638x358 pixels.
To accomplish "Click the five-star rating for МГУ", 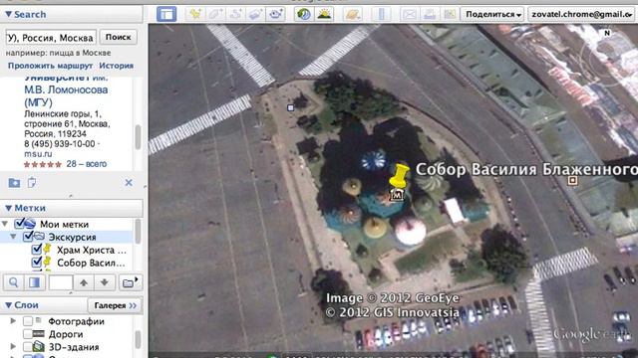I will (x=43, y=164).
